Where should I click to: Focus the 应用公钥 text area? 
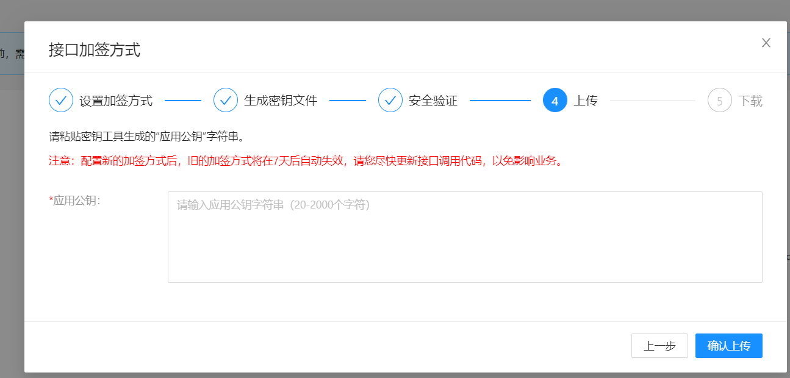click(x=465, y=237)
